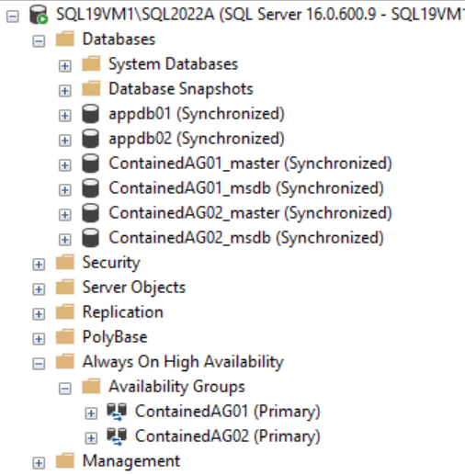Select the Server Objects tree item
This screenshot has height=475, width=465.
pos(134,288)
